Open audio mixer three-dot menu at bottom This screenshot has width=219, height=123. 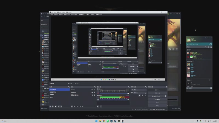(101, 106)
